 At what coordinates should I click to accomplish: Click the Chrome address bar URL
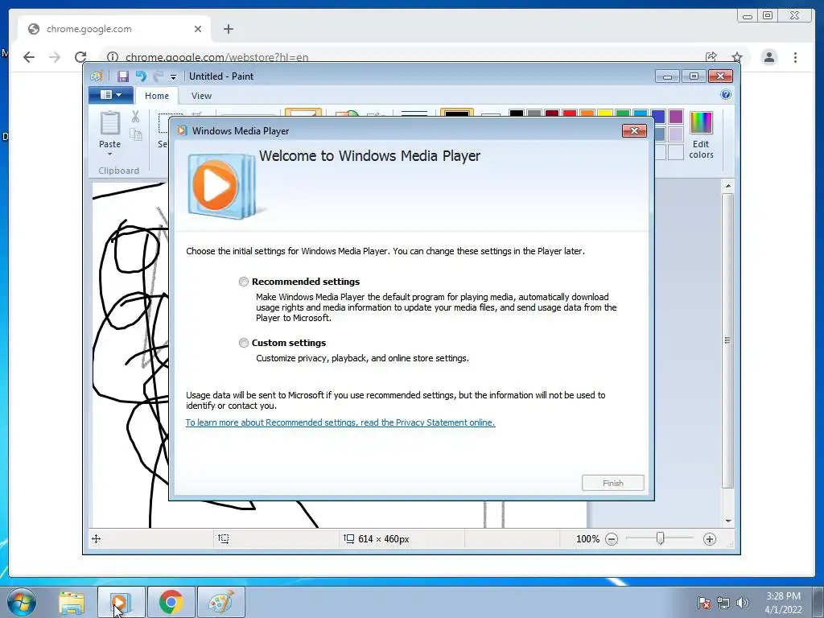pyautogui.click(x=217, y=57)
